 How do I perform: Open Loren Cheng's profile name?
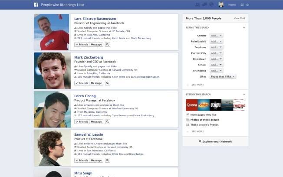coord(85,96)
